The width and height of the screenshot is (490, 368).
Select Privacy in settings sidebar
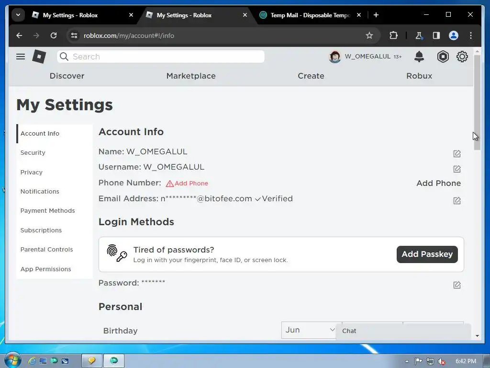coord(55,172)
